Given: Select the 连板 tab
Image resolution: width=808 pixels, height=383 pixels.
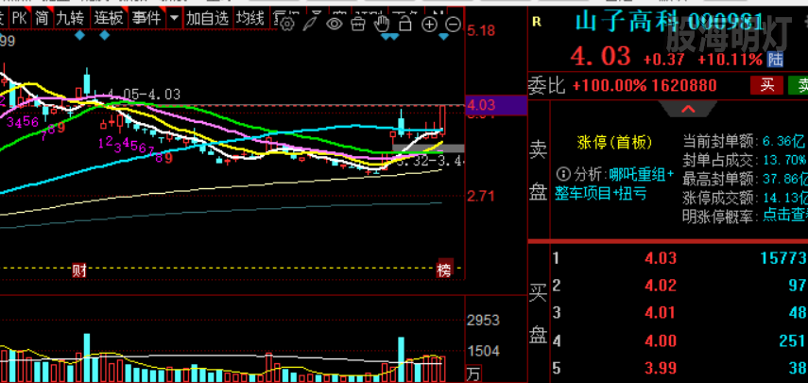Looking at the screenshot, I should tap(109, 18).
